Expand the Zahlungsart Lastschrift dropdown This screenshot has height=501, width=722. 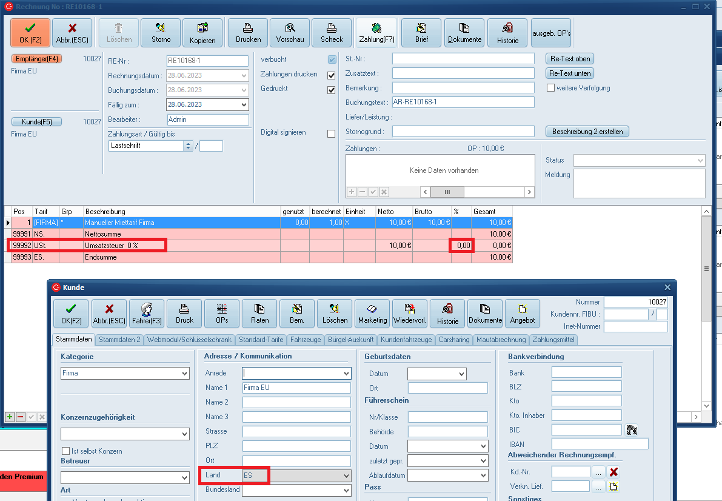pyautogui.click(x=188, y=146)
